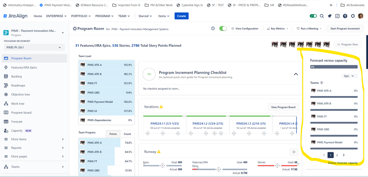Expand More items in the sidebar

pyautogui.click(x=34, y=139)
